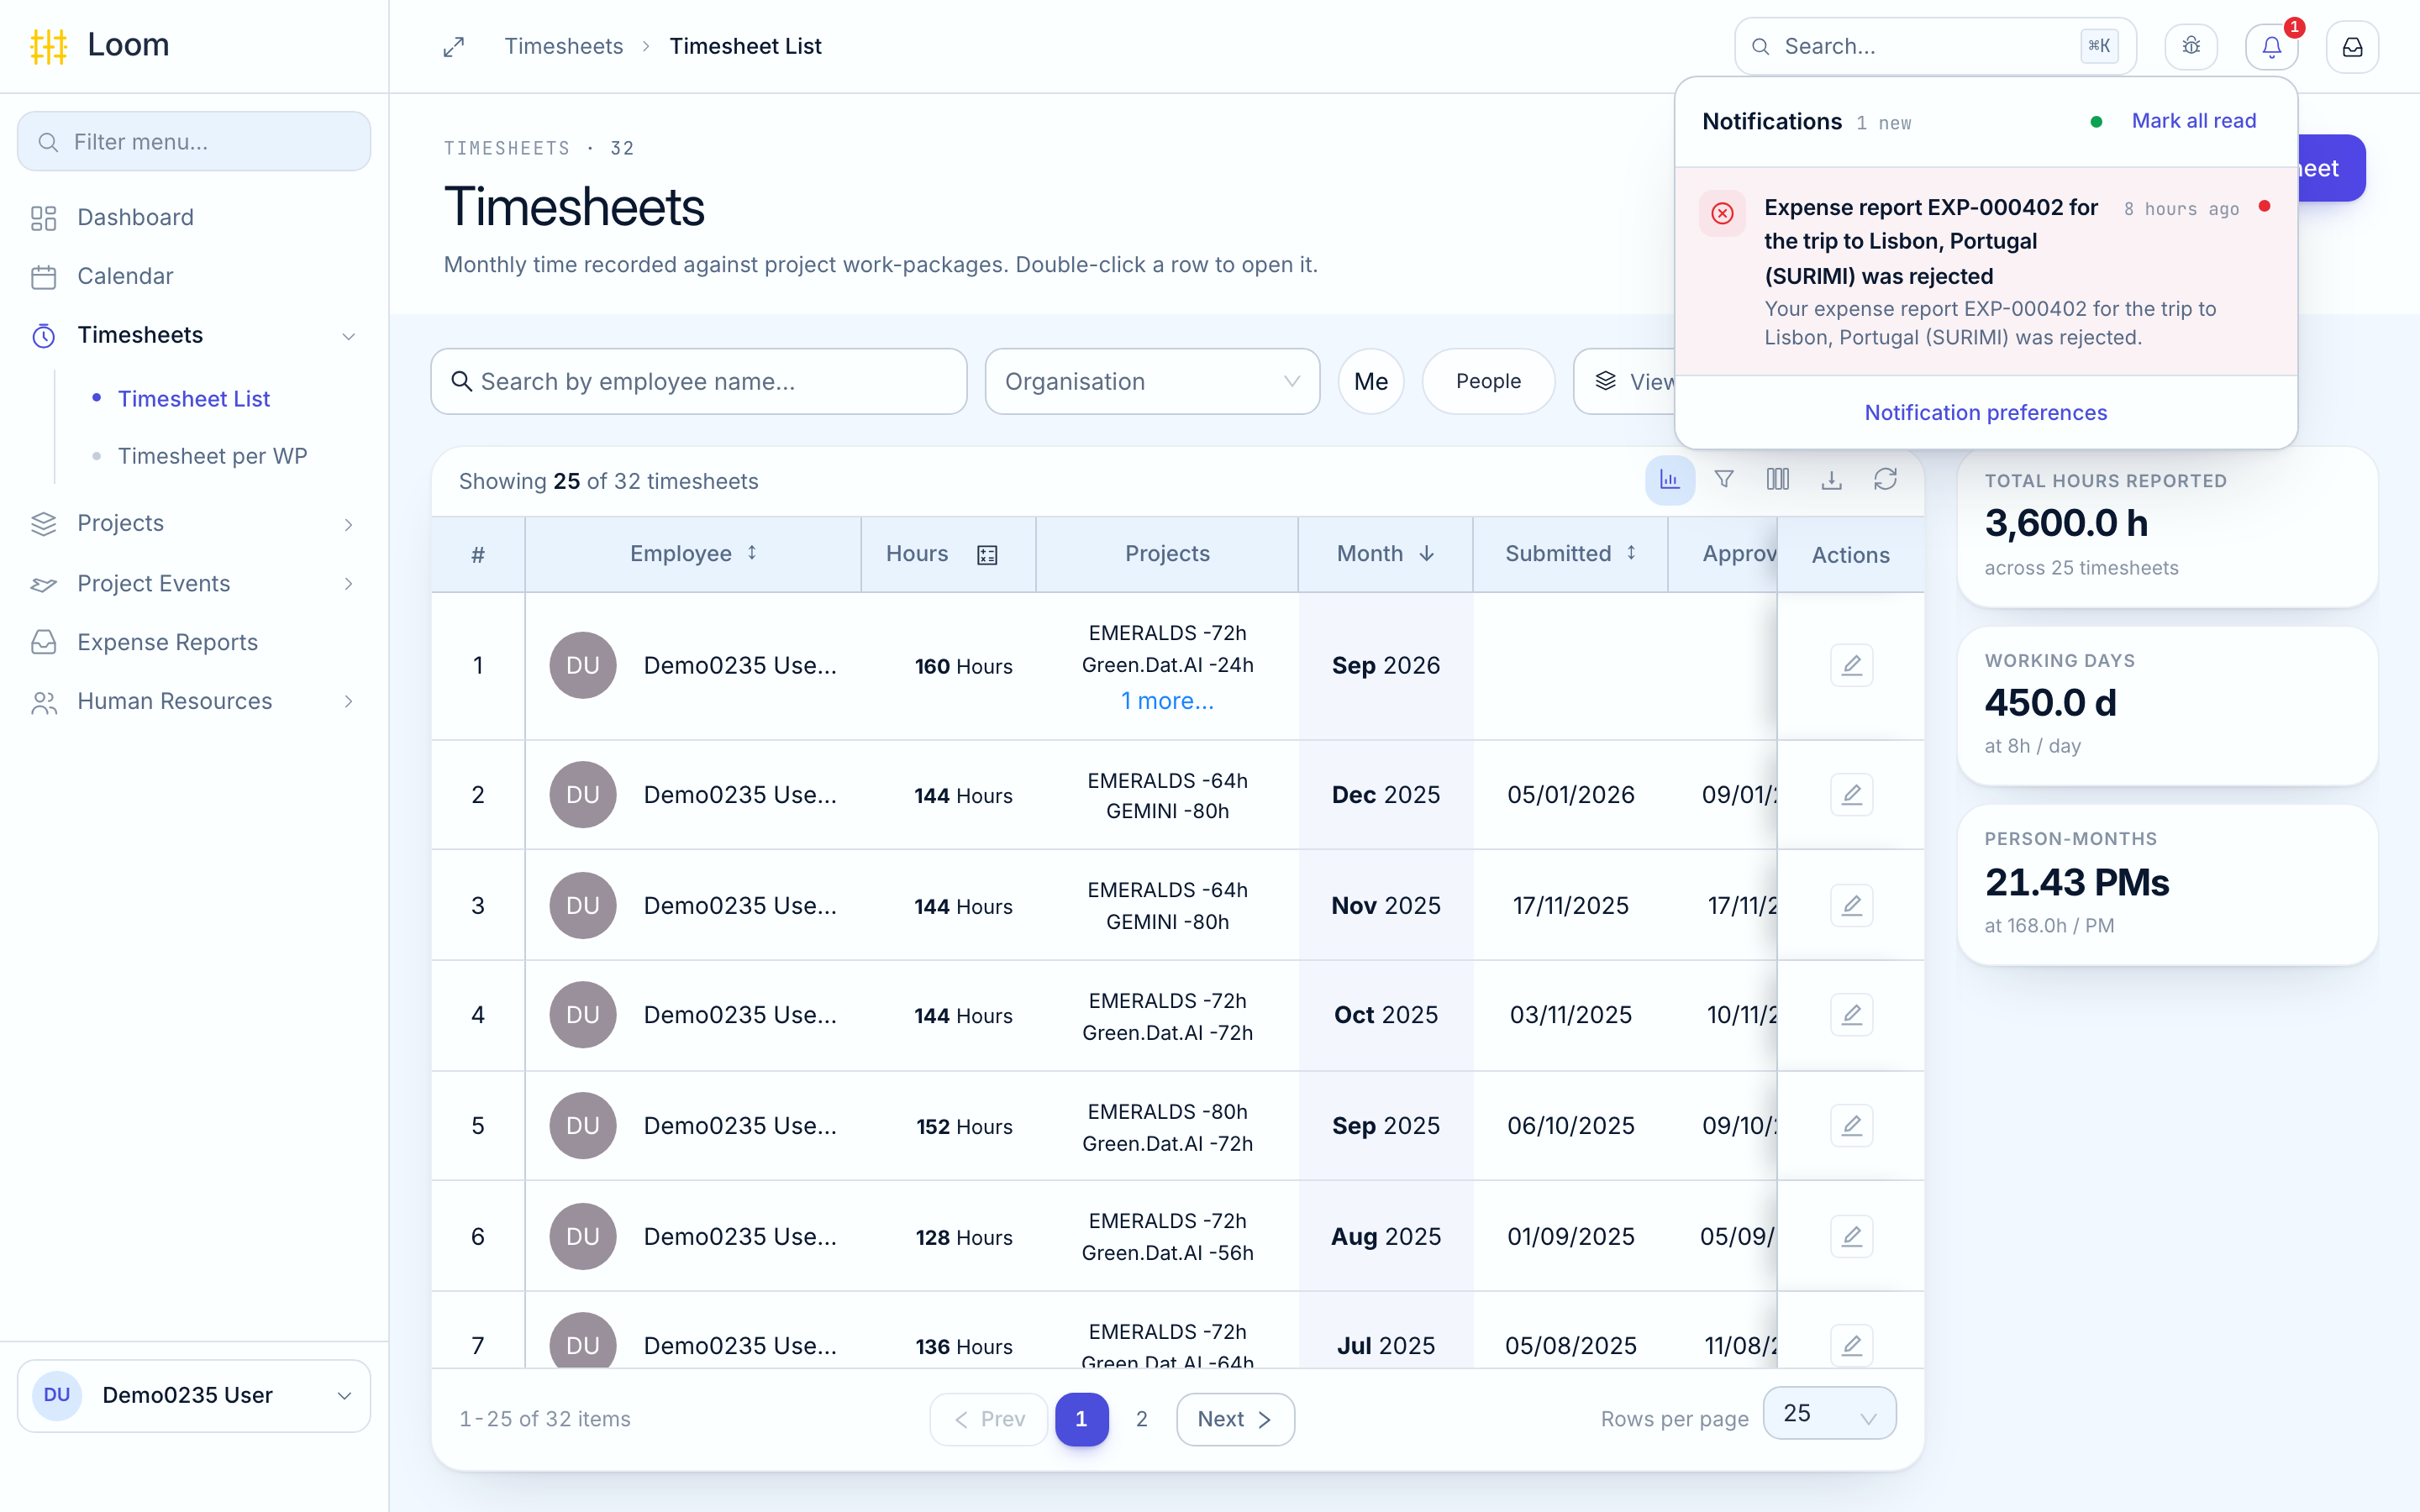The width and height of the screenshot is (2420, 1512).
Task: Open the inbox icon in top bar
Action: point(2352,47)
